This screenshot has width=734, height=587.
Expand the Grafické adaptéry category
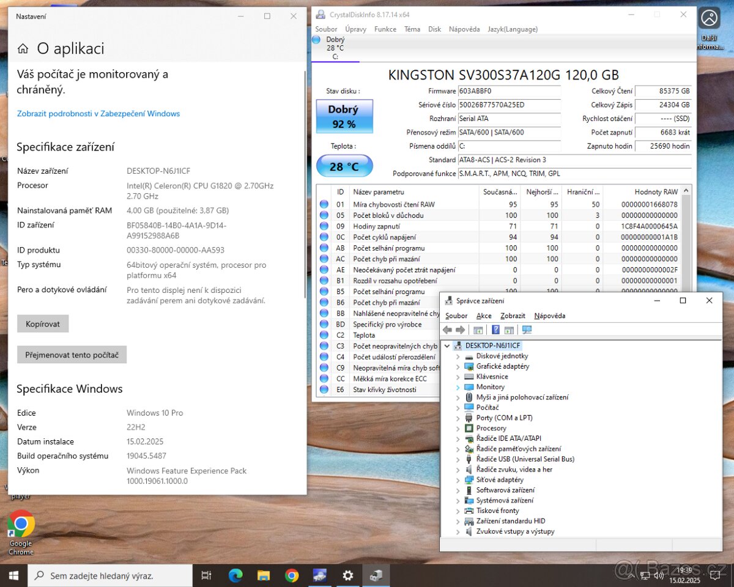458,367
